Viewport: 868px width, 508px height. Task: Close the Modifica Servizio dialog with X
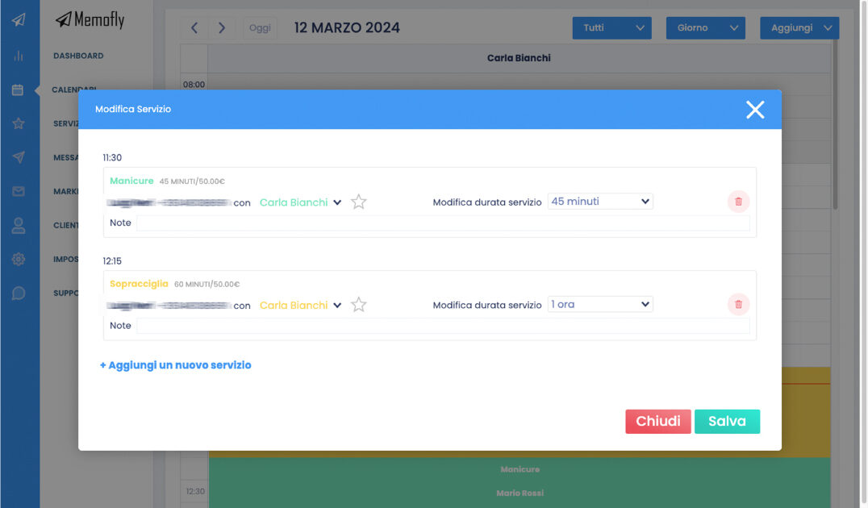click(754, 110)
